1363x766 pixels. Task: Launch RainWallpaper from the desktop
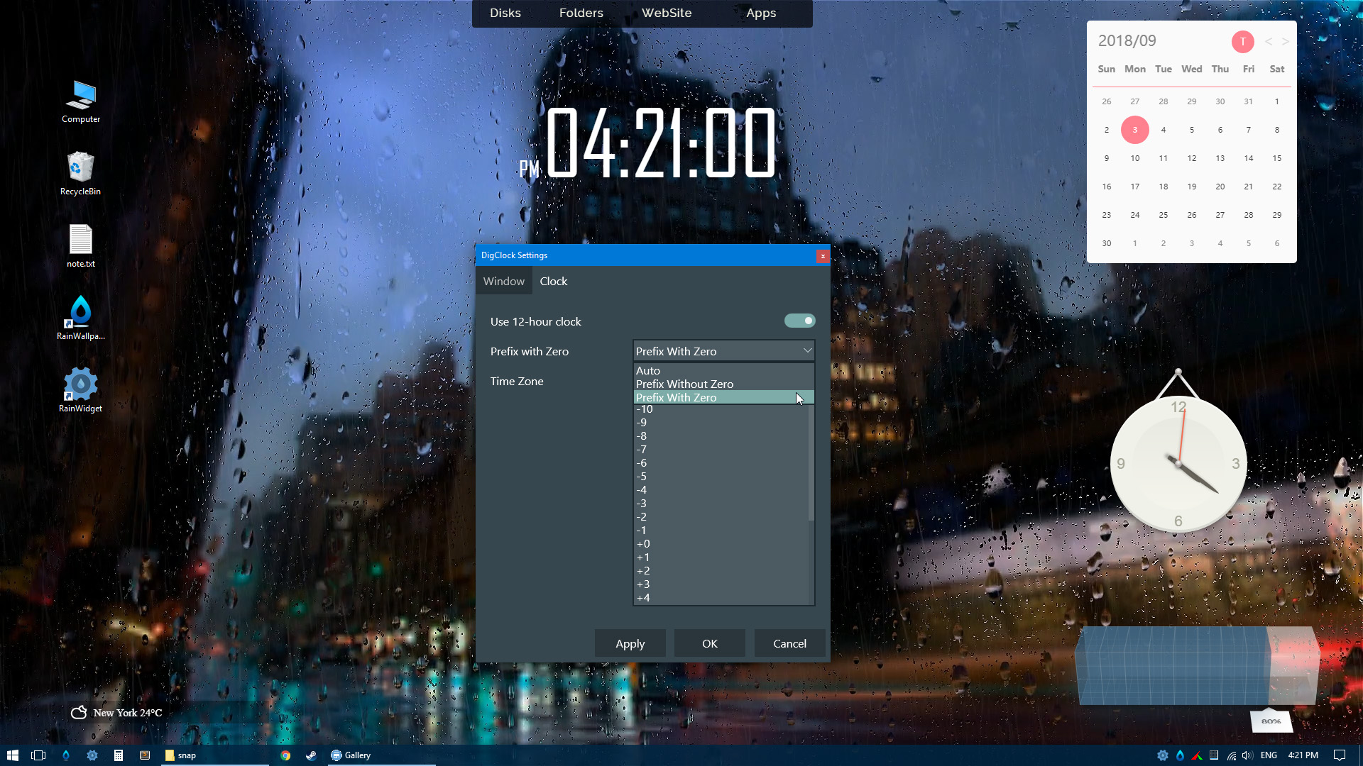point(80,312)
